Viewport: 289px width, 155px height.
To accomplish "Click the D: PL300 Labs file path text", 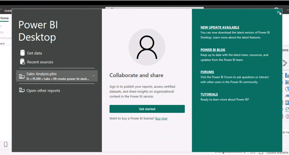I will click(x=58, y=79).
